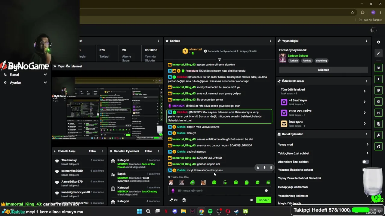Open Tüm Yer İşaretleri bookmarks folder
385x216 pixels.
coord(371,20)
